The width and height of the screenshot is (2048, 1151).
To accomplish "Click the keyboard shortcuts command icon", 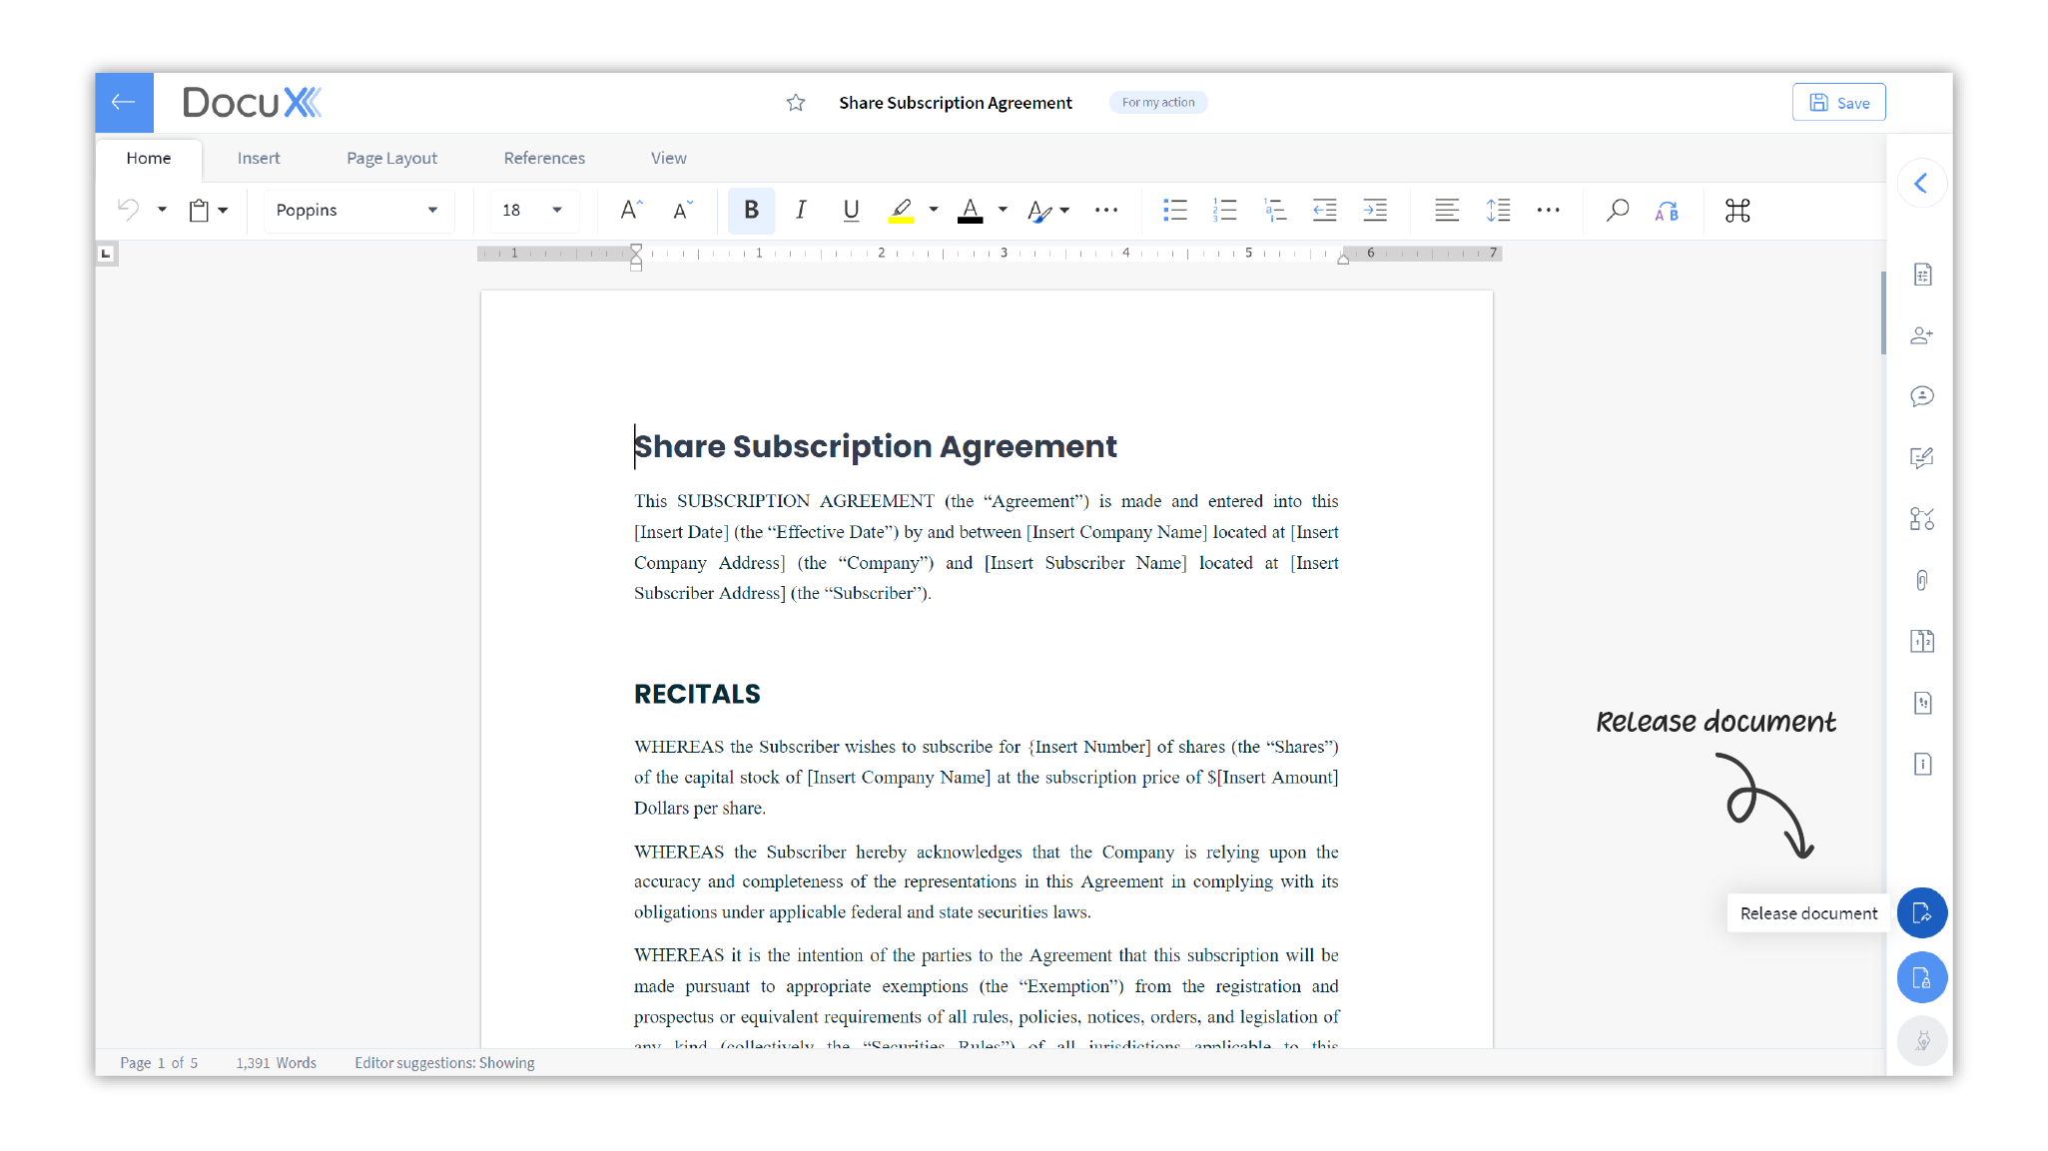I will tap(1737, 210).
